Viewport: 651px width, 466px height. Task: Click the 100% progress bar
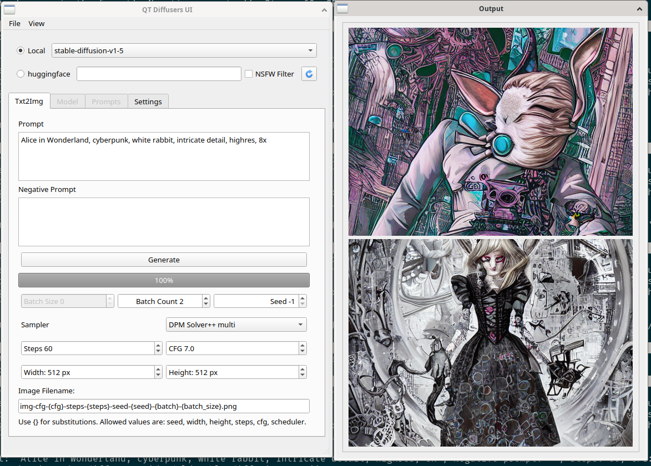164,280
